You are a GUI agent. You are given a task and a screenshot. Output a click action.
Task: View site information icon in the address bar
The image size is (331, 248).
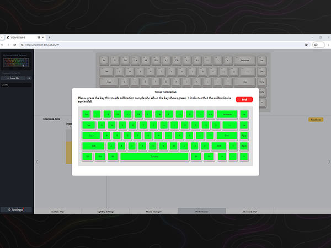pos(22,45)
